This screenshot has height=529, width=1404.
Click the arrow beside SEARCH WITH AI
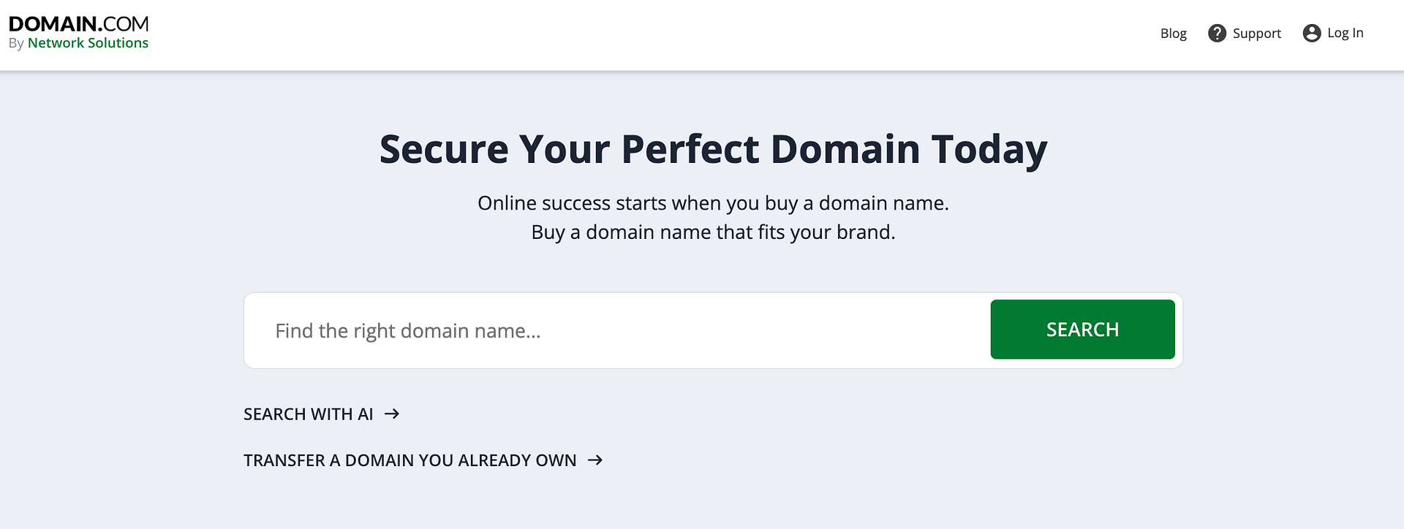(392, 414)
